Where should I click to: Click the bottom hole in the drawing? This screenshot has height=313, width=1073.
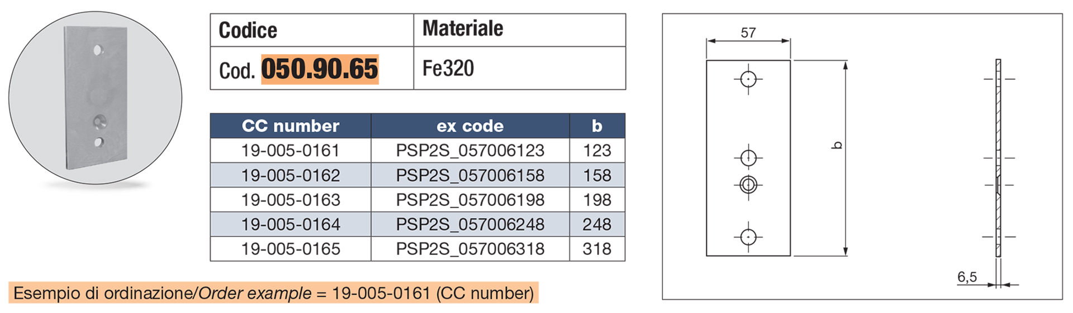point(748,237)
